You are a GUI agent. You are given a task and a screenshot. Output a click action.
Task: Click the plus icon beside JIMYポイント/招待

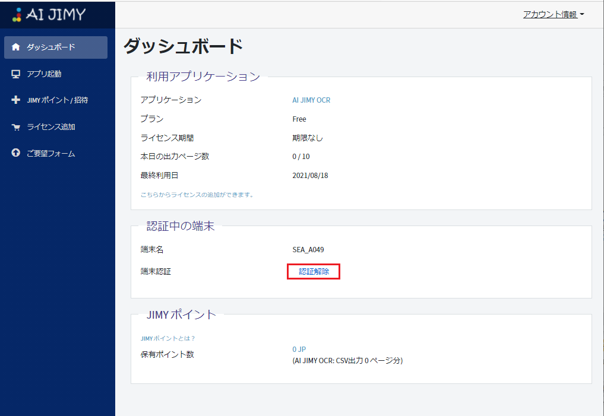(16, 100)
